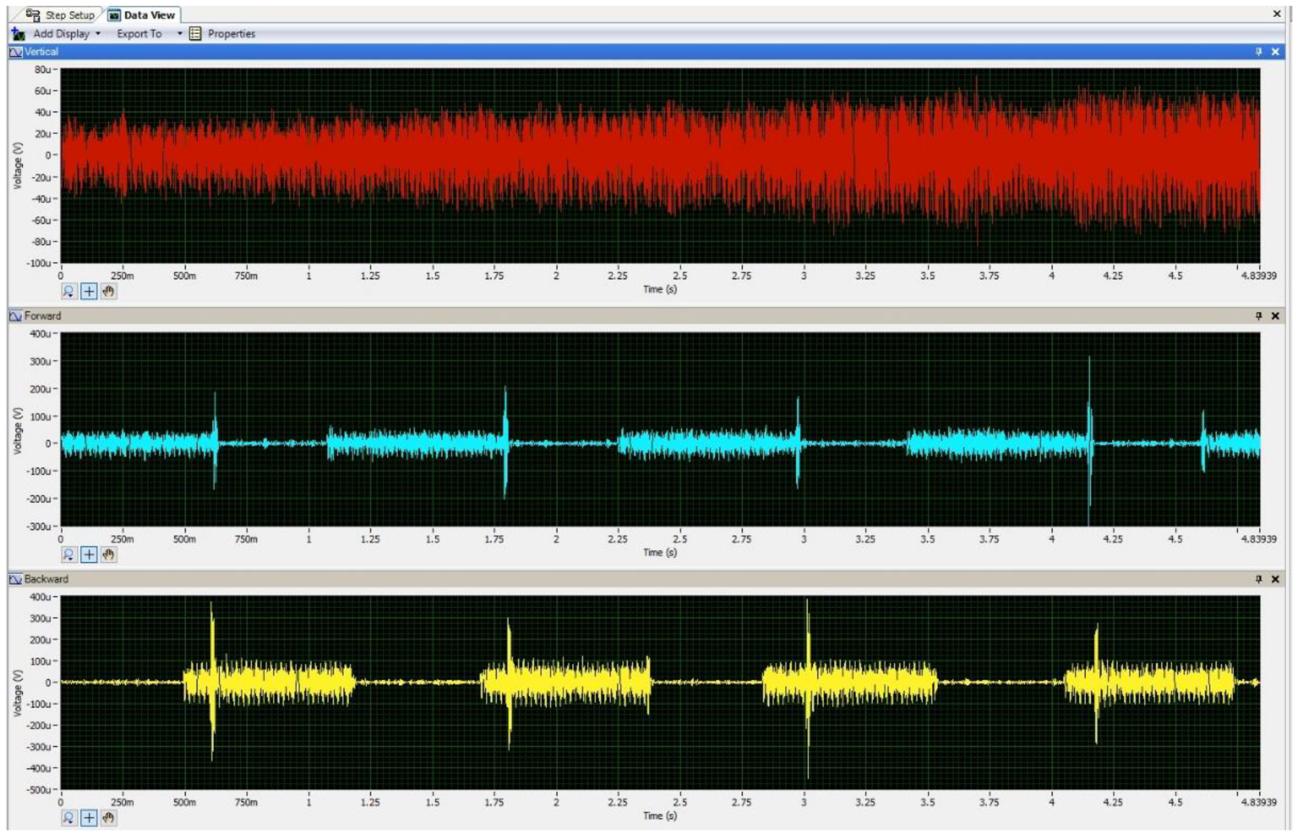Click the zoom tool under the Forward graph

(x=69, y=554)
